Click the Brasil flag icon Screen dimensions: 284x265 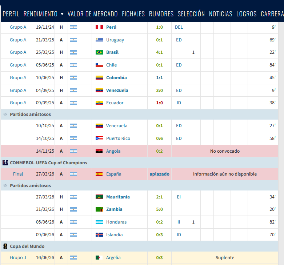coord(99,52)
